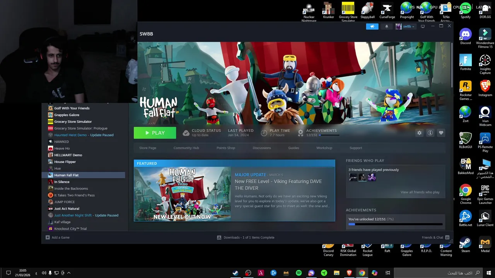Open CurseForge desktop shortcut
This screenshot has width=495, height=278.
[x=387, y=10]
